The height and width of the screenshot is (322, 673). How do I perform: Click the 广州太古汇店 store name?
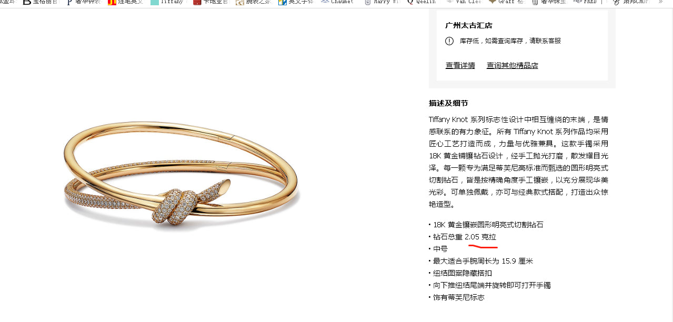pyautogui.click(x=469, y=25)
